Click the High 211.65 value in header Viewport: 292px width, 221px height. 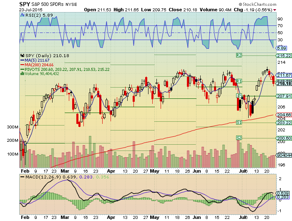pyautogui.click(x=126, y=10)
